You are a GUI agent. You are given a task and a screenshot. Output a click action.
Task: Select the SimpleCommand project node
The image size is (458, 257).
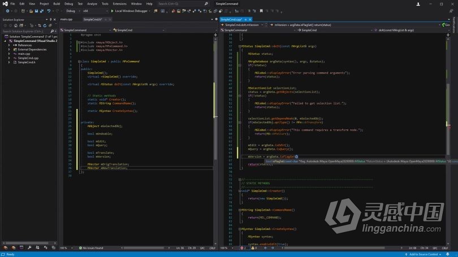[x=36, y=41]
